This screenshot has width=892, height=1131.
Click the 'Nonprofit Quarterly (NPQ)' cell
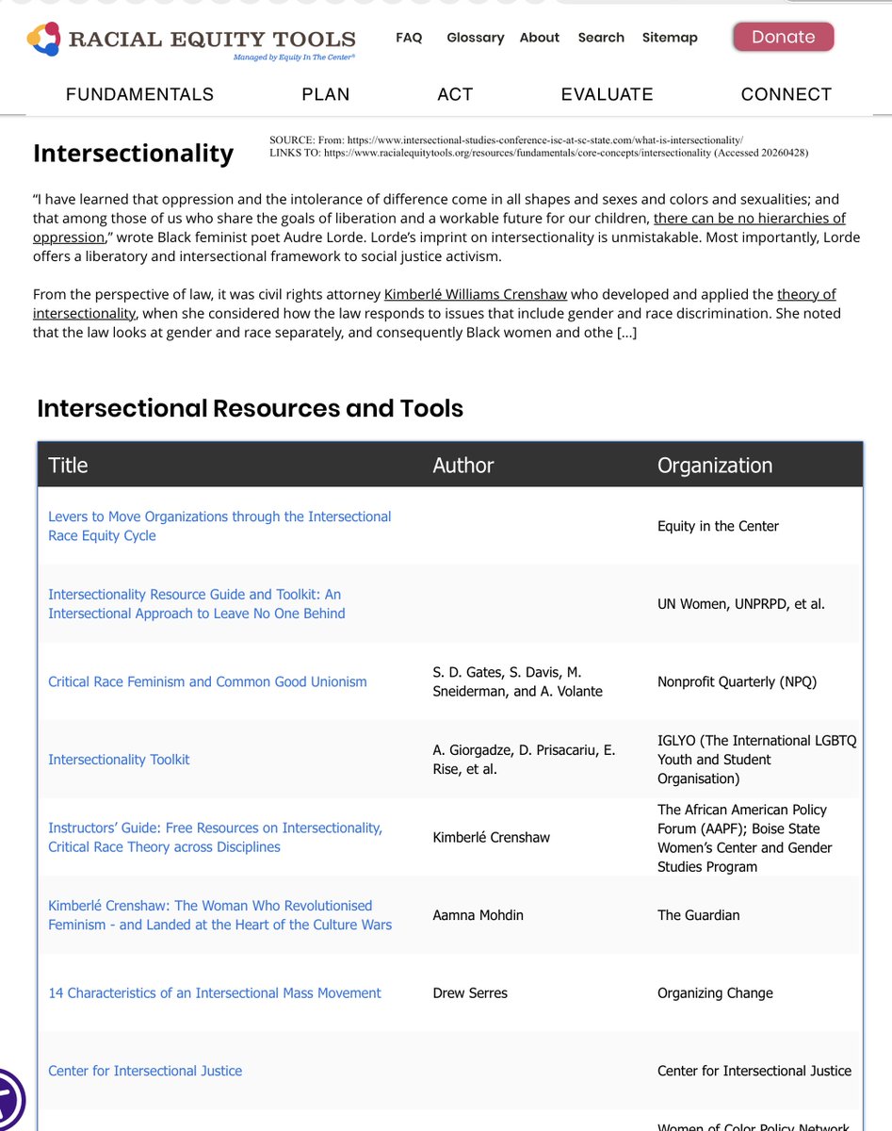[738, 681]
